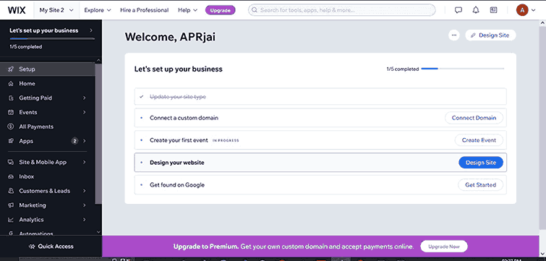Expand the Apps submenu arrow

pyautogui.click(x=85, y=141)
